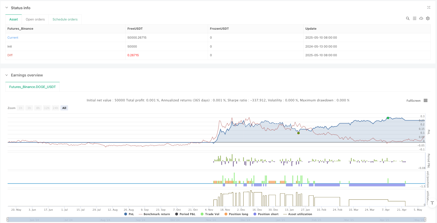Open the chart hamburger menu icon
This screenshot has height=223, width=437.
(x=425, y=101)
